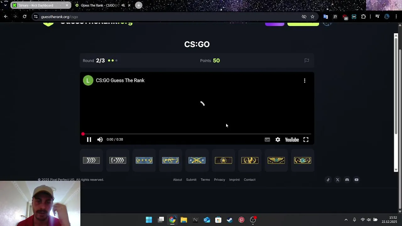Open the TikTok icon in footer
This screenshot has width=402, height=226.
328,180
